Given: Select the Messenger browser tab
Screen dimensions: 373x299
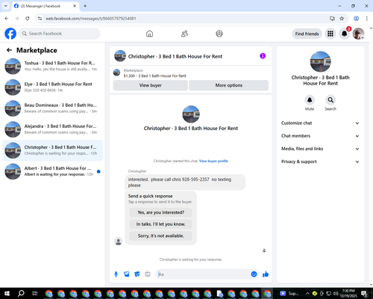Looking at the screenshot, I should pyautogui.click(x=45, y=6).
